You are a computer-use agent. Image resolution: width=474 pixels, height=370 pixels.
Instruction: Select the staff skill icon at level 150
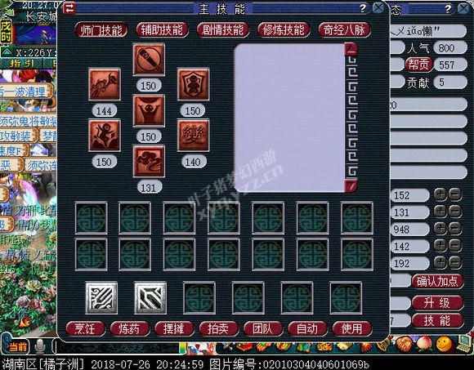coord(149,59)
